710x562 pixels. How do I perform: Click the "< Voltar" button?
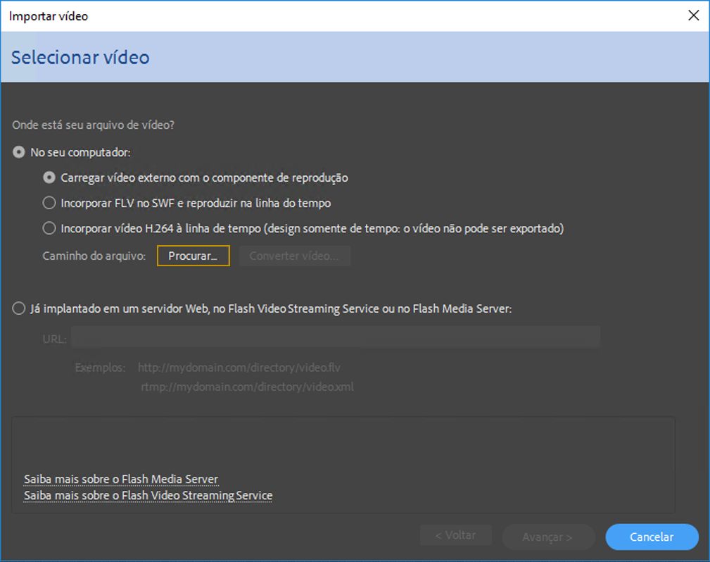tap(455, 535)
